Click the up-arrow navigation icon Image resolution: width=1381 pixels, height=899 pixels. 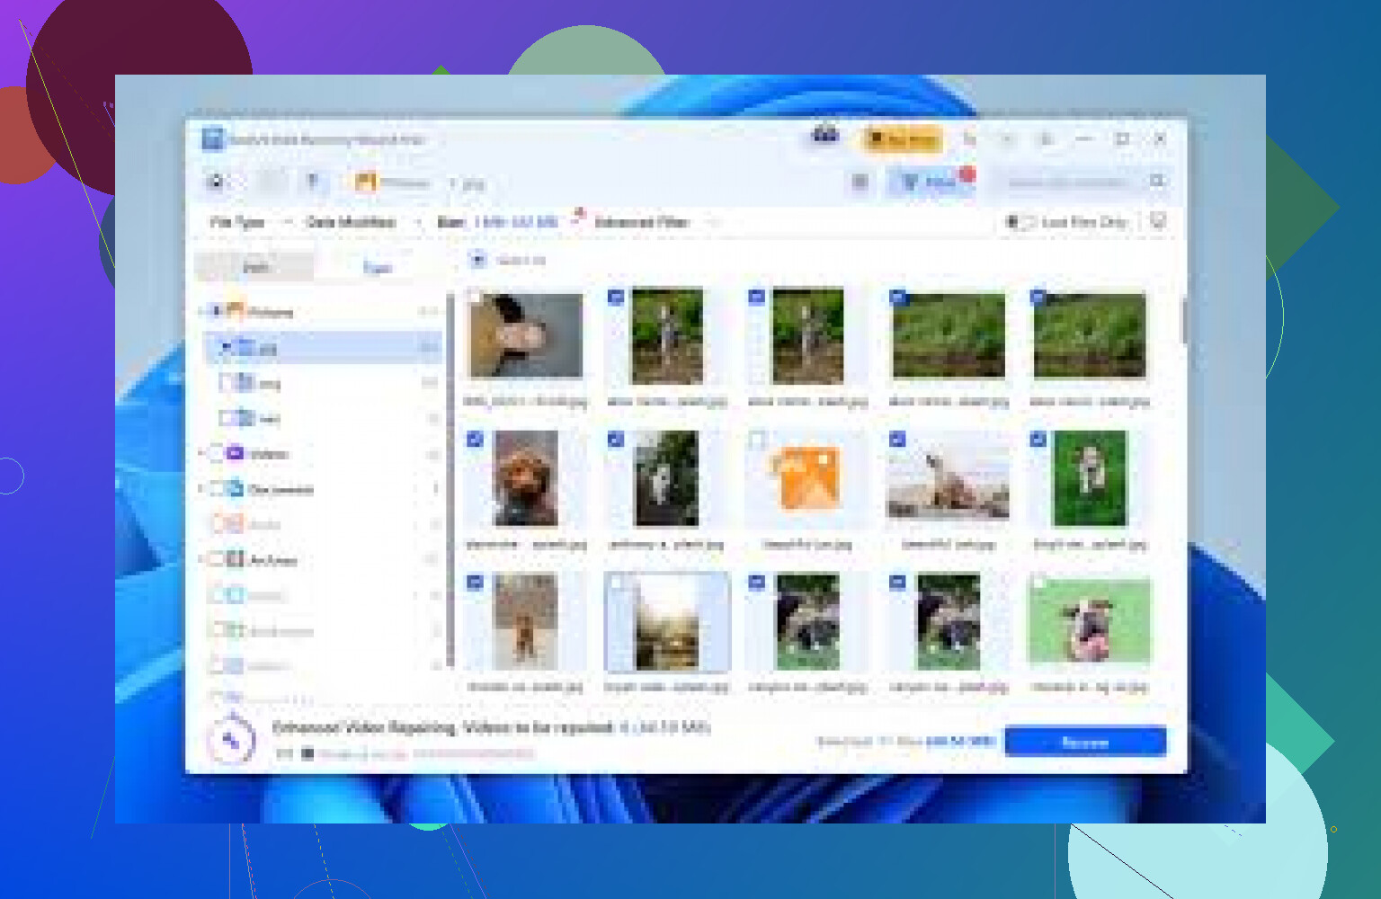click(x=312, y=182)
